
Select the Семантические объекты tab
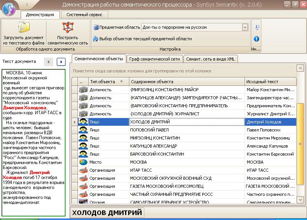click(99, 59)
